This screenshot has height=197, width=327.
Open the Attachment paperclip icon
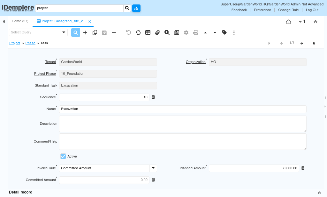[157, 32]
